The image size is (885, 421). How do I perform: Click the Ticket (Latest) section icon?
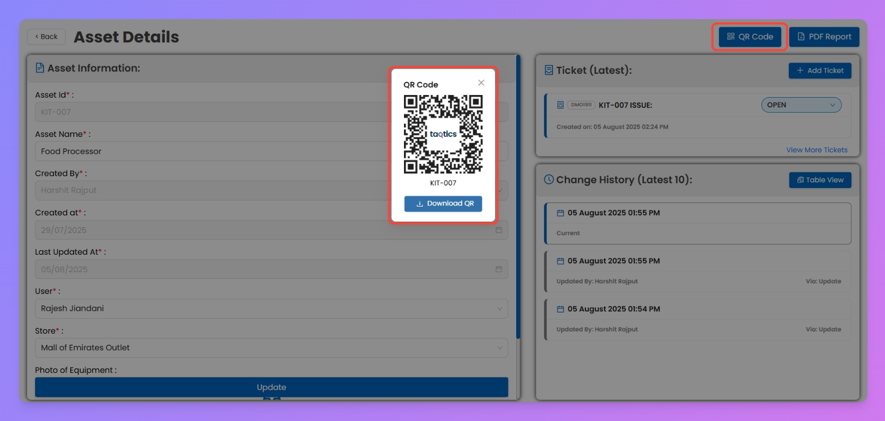(x=549, y=70)
